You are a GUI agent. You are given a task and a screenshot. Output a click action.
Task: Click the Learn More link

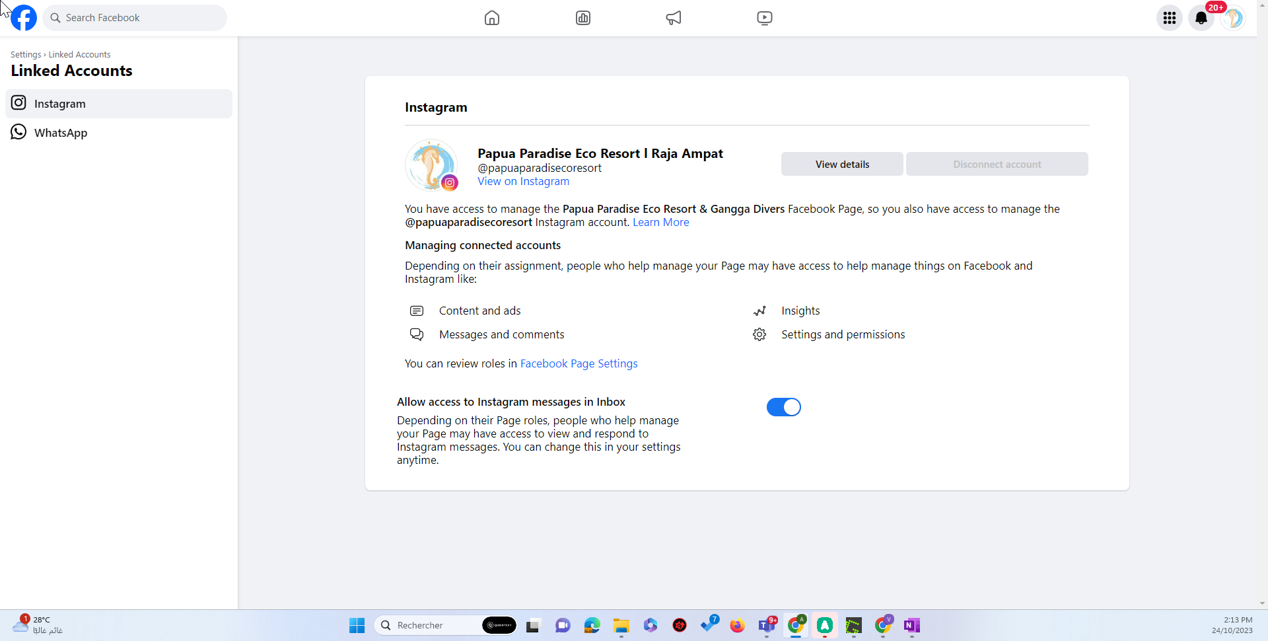[x=660, y=222]
